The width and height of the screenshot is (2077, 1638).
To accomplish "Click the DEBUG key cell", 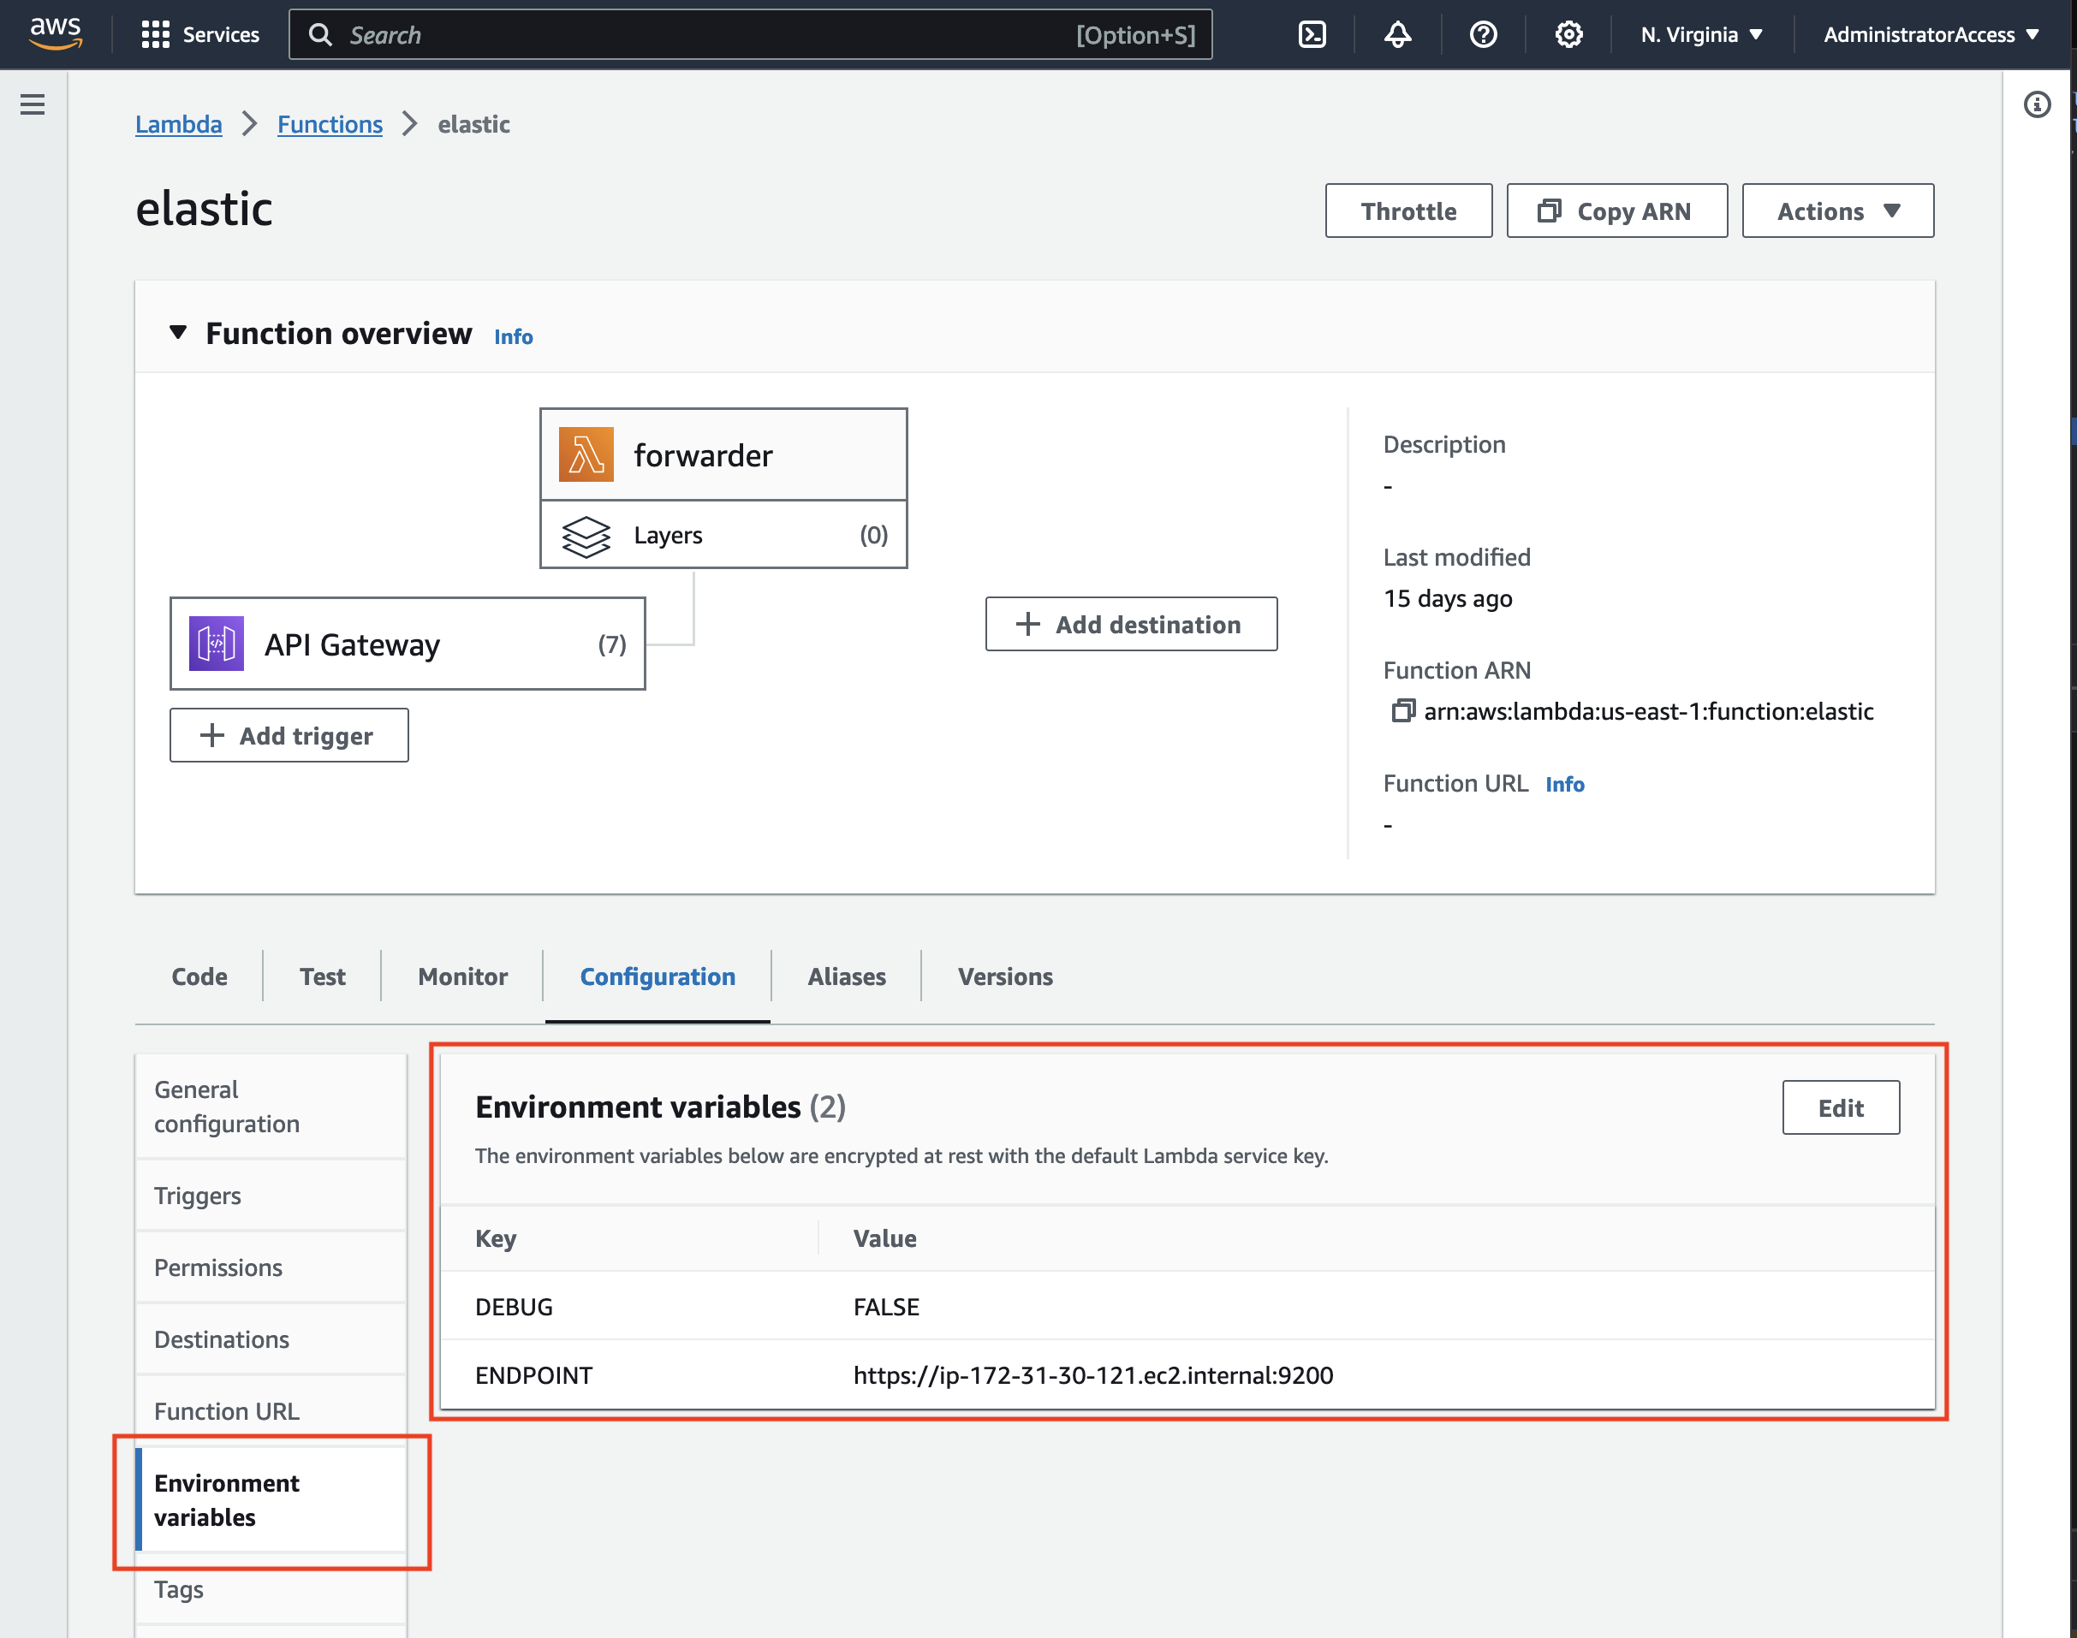I will pyautogui.click(x=515, y=1307).
